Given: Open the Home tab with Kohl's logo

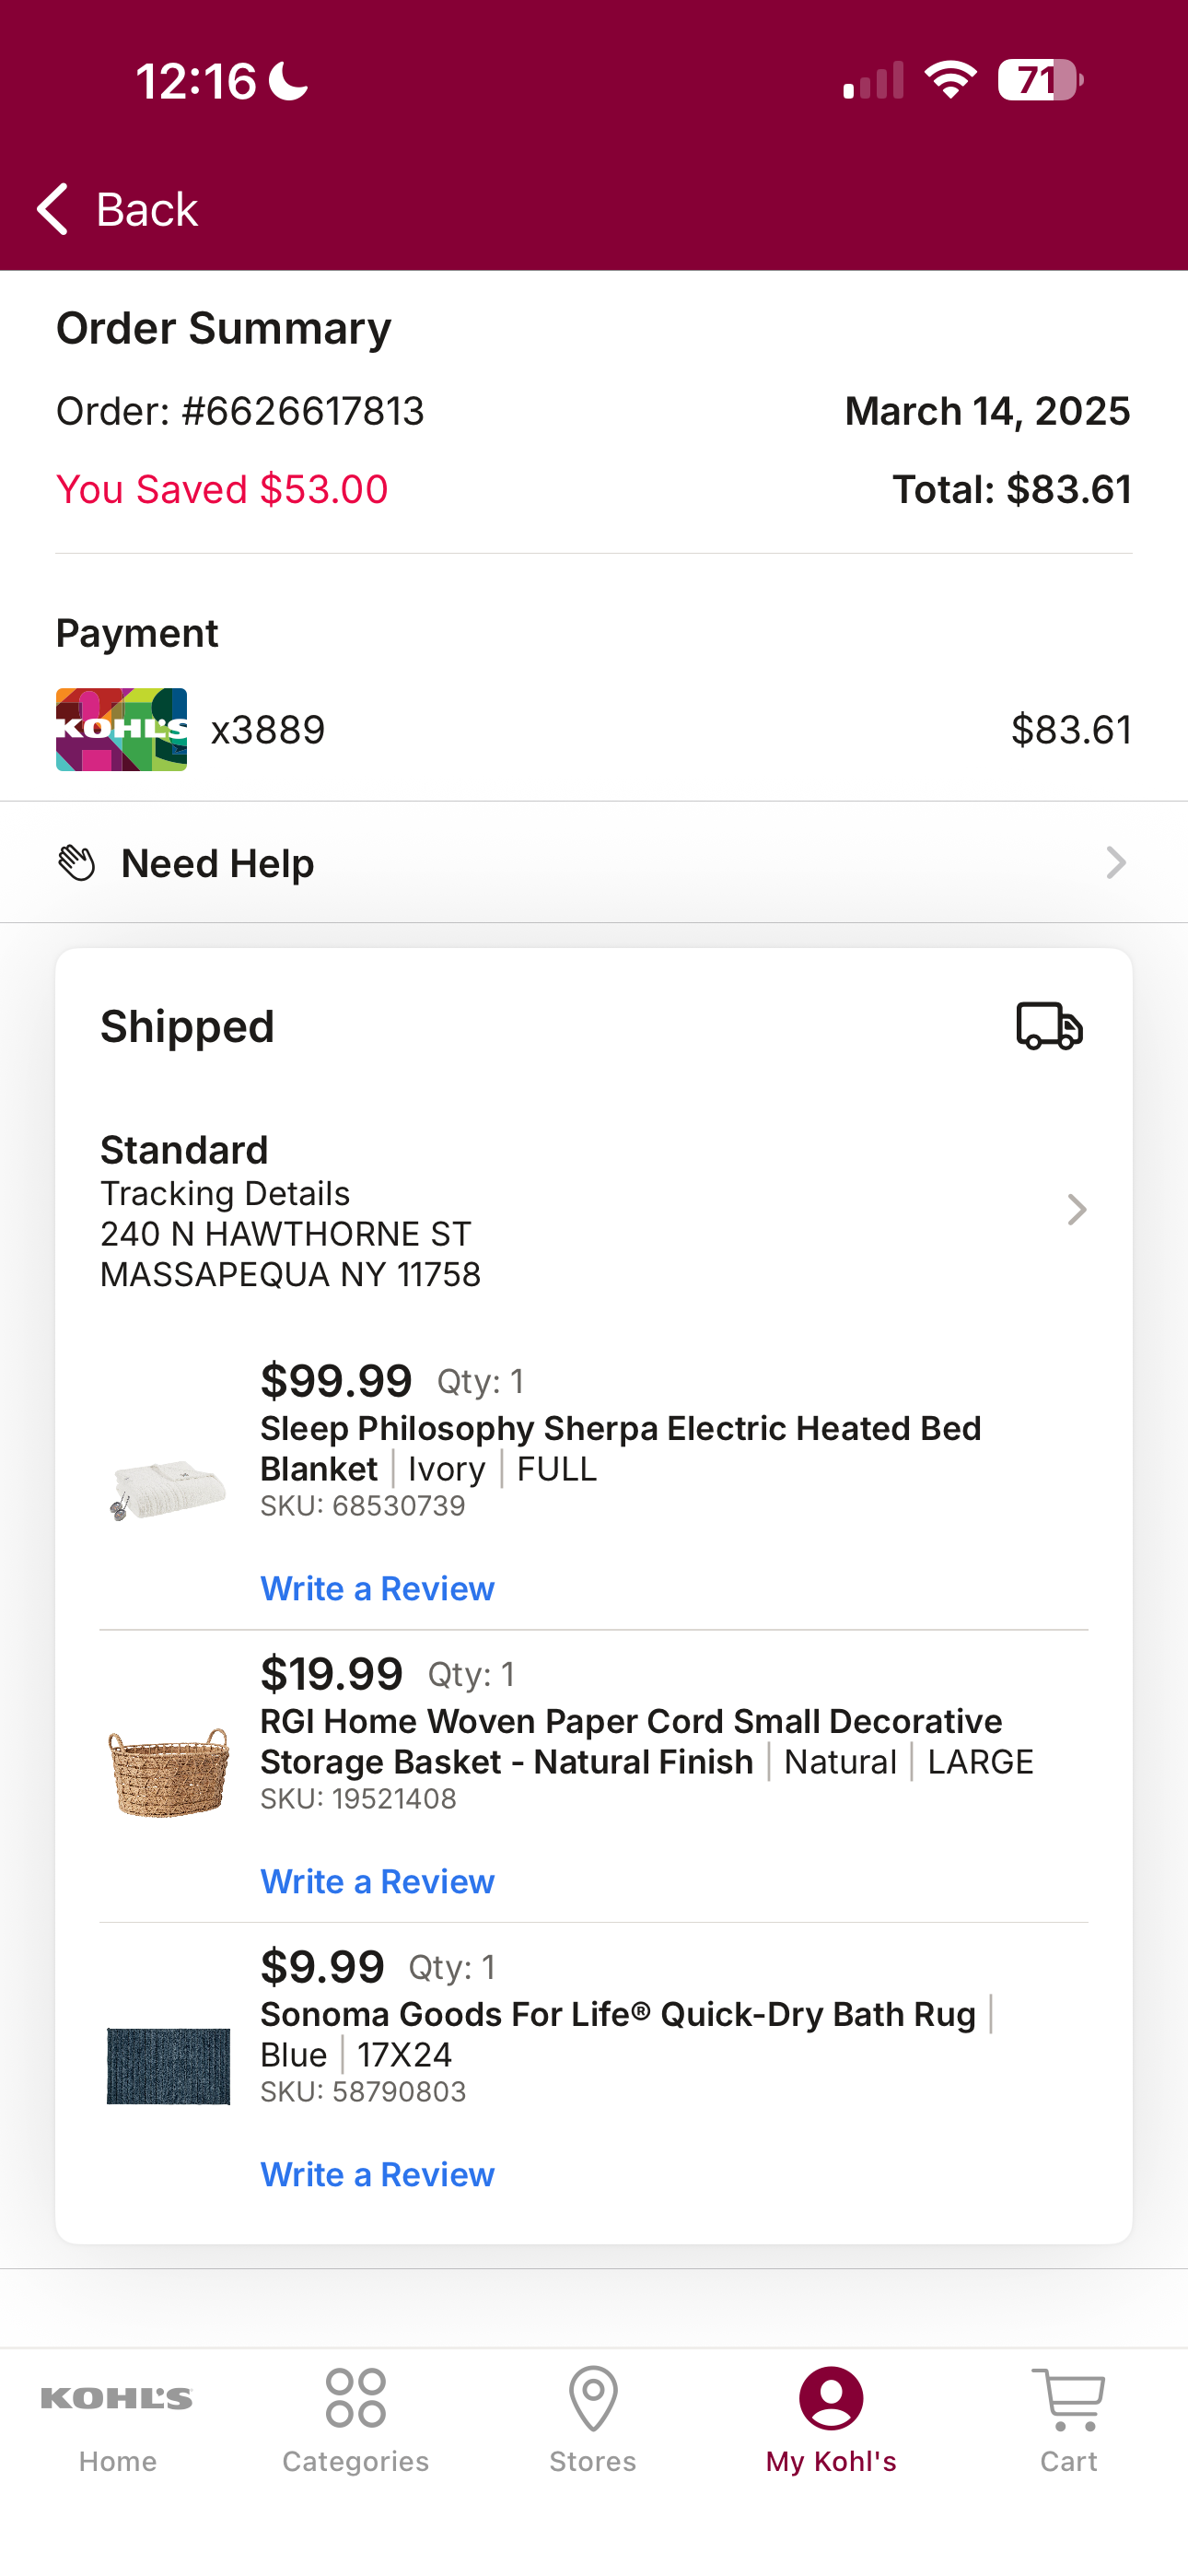Looking at the screenshot, I should coord(117,2420).
